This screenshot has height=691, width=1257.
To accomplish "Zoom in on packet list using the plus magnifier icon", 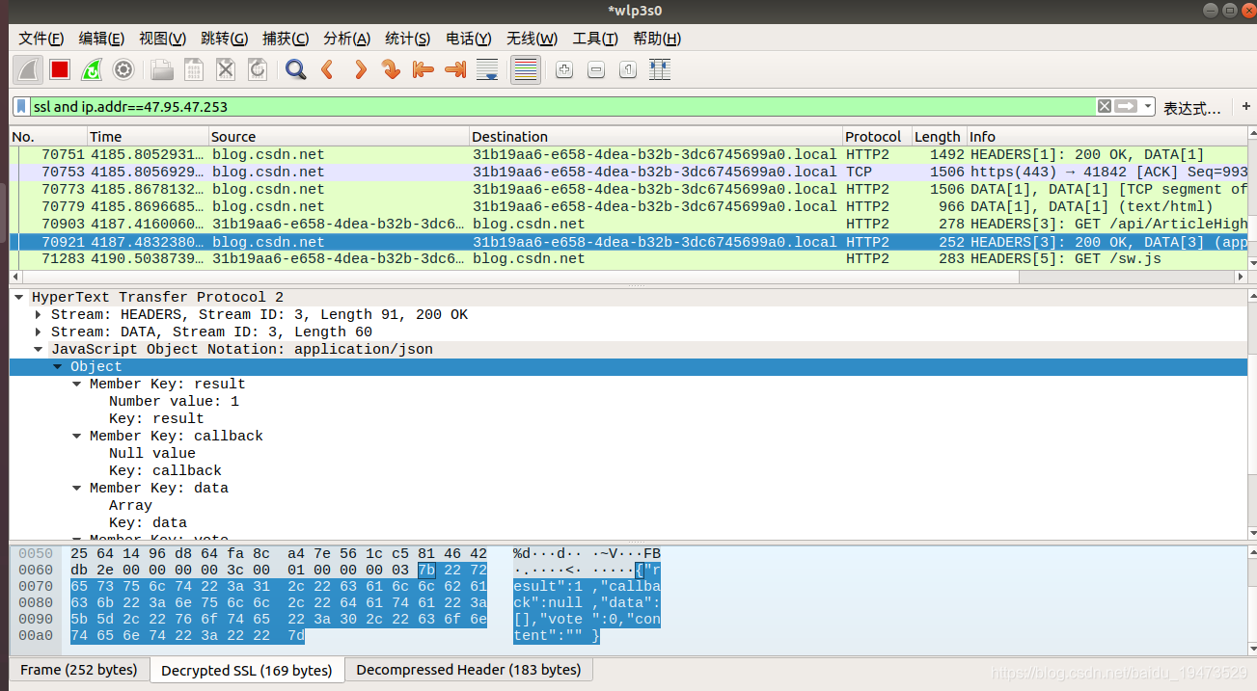I will [563, 68].
